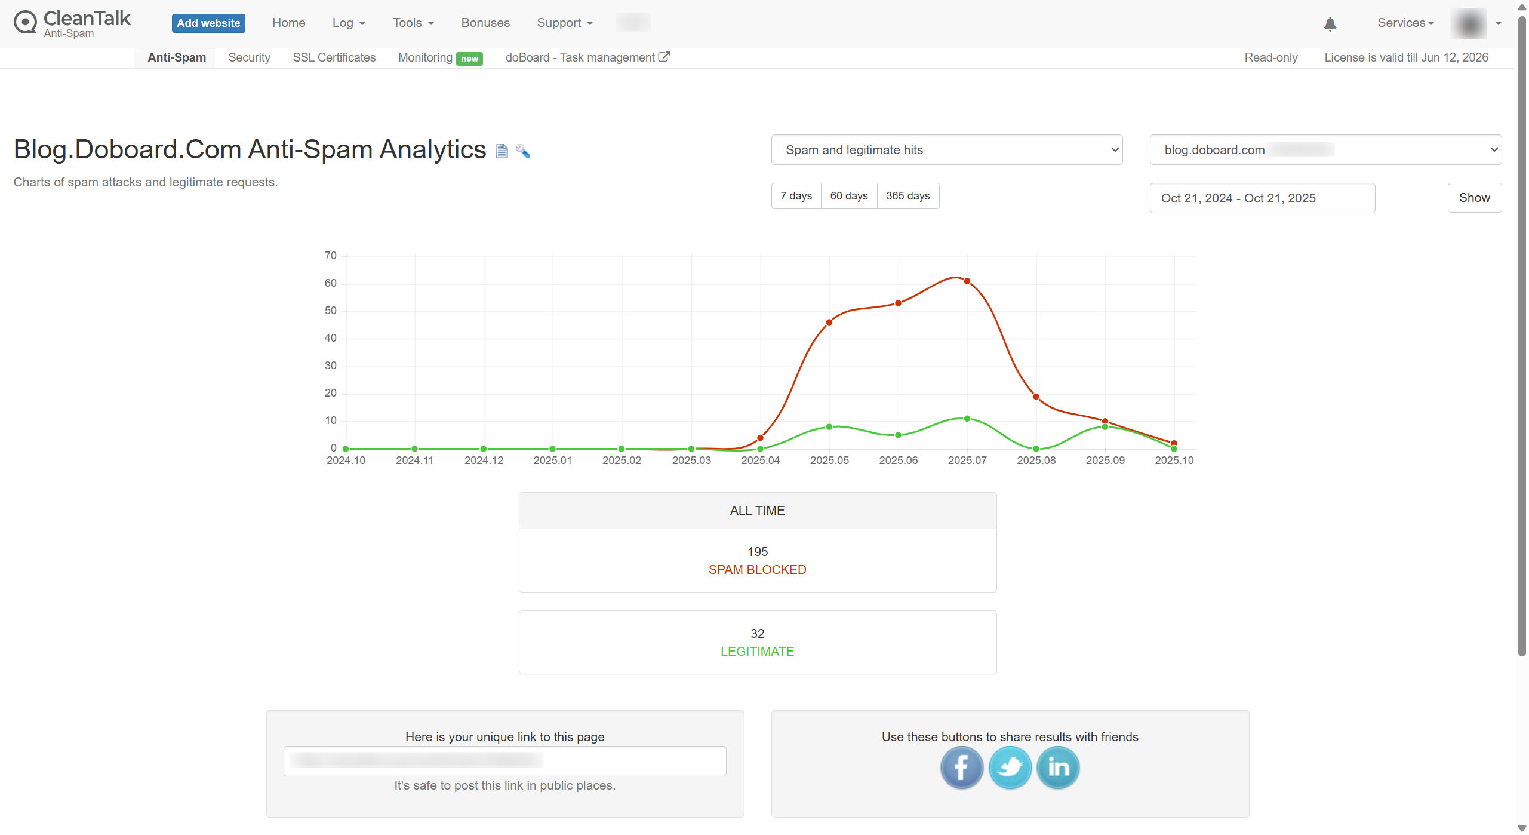The image size is (1529, 835).
Task: Switch to the Security tab
Action: (249, 57)
